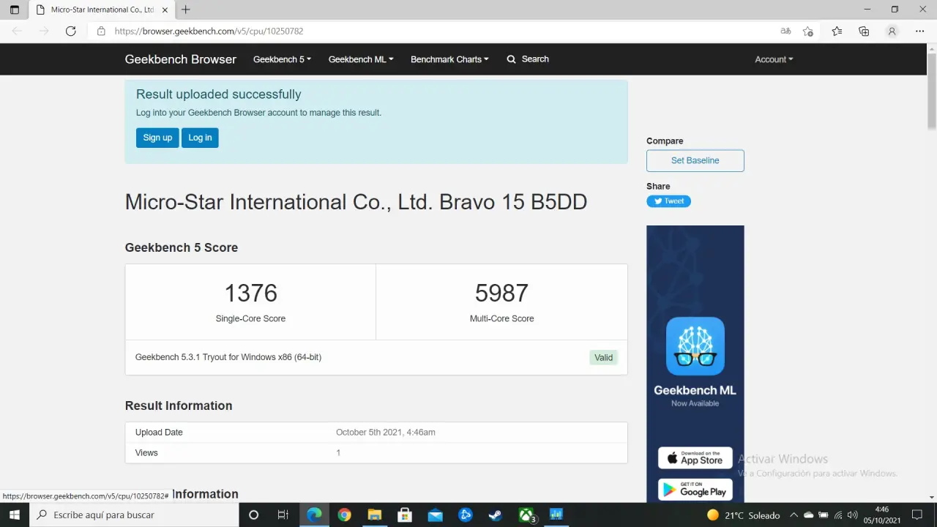Viewport: 937px width, 527px height.
Task: Open Google Chrome from the taskbar
Action: (344, 515)
